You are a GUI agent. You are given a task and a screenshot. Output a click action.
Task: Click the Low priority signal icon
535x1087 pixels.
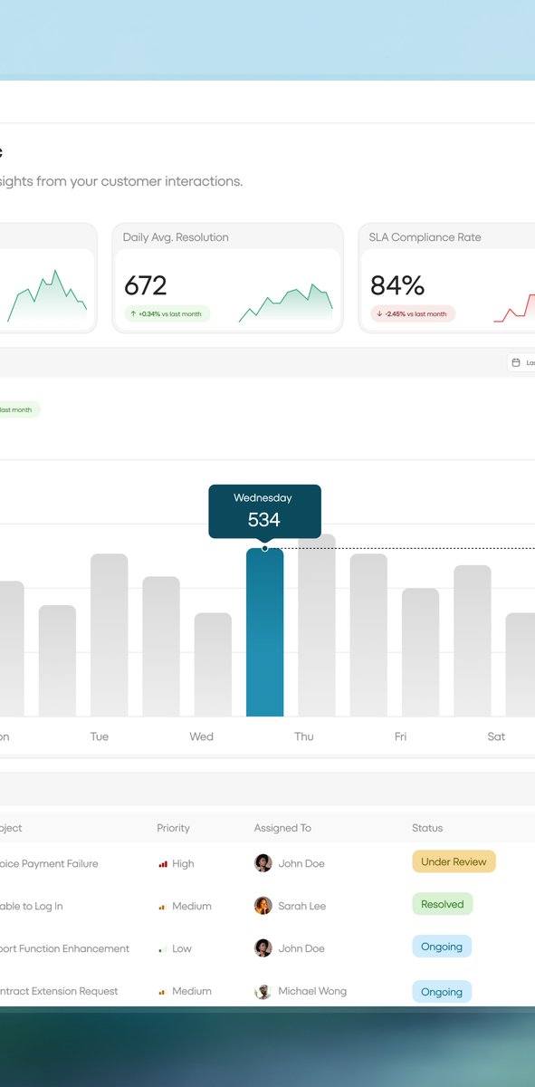163,949
